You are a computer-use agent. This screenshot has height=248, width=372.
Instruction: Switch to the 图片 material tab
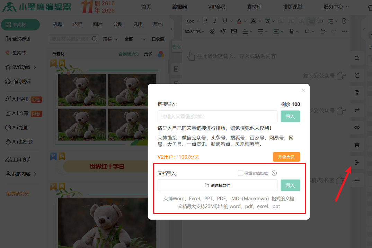pyautogui.click(x=98, y=24)
